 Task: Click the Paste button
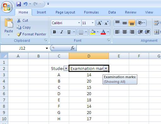9,27
